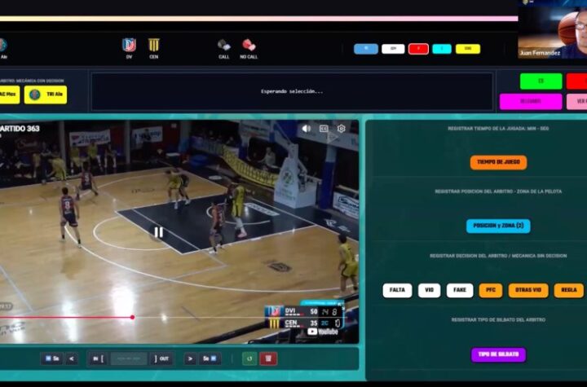Click the purple TIPO DE SILBATO button
Screen dimensions: 587x387
click(x=498, y=354)
